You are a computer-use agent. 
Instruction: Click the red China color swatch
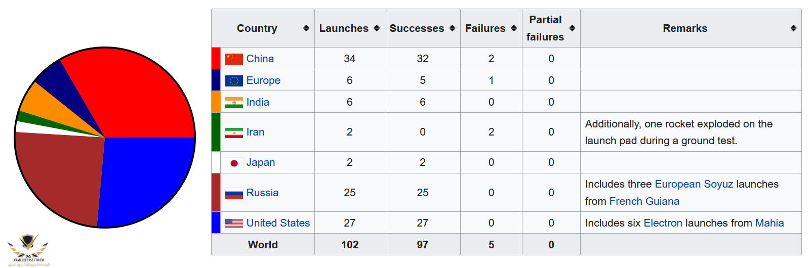pyautogui.click(x=216, y=58)
